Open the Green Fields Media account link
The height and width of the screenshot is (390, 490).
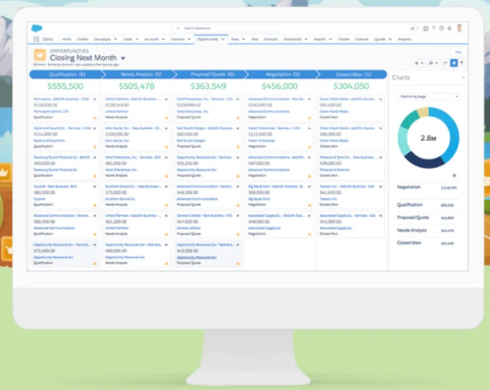[334, 111]
